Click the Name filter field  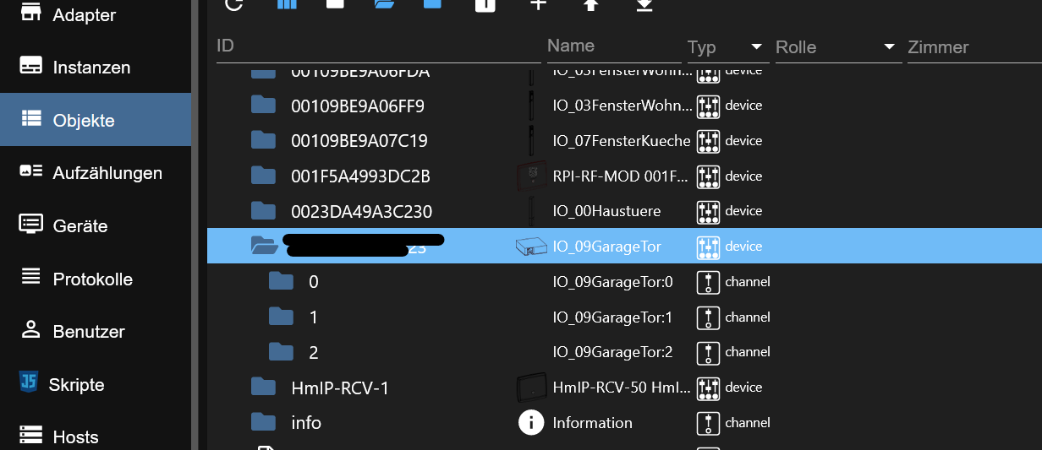[614, 46]
